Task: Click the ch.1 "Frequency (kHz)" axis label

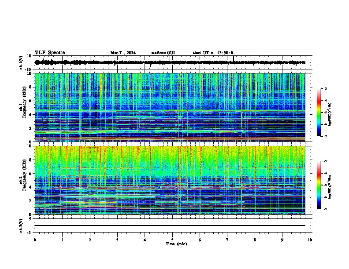Action: tap(24, 102)
